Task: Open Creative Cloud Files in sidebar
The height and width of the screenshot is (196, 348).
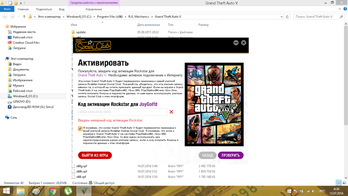Action: [x=26, y=42]
